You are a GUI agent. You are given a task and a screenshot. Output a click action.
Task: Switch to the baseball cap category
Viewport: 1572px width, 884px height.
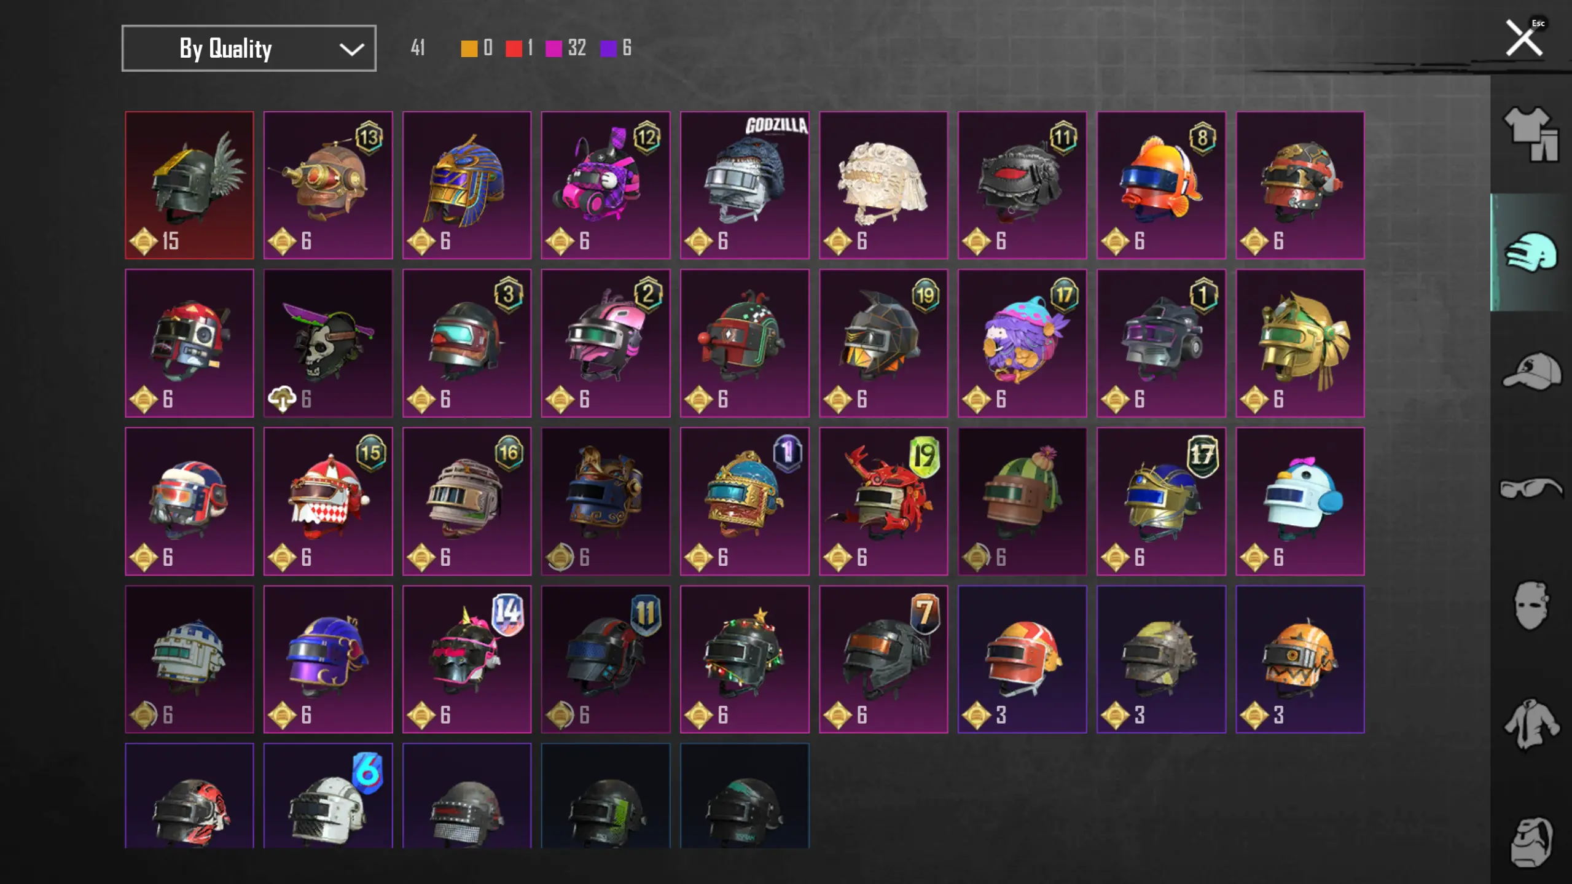(1531, 370)
